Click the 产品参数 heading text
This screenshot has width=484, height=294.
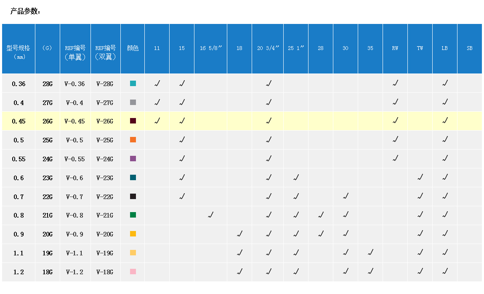pos(25,11)
